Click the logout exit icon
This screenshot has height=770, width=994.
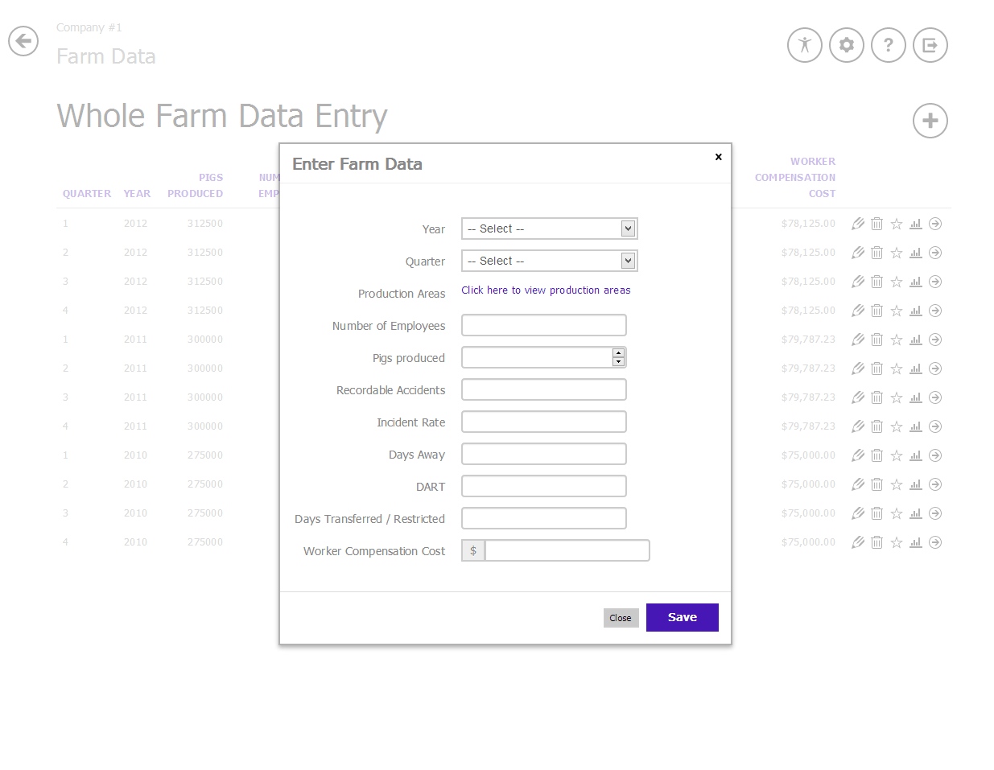(x=930, y=45)
